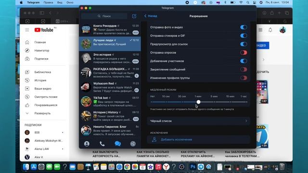Enable Закрепление сообщений switch
The height and width of the screenshot is (173, 308).
coord(244,69)
